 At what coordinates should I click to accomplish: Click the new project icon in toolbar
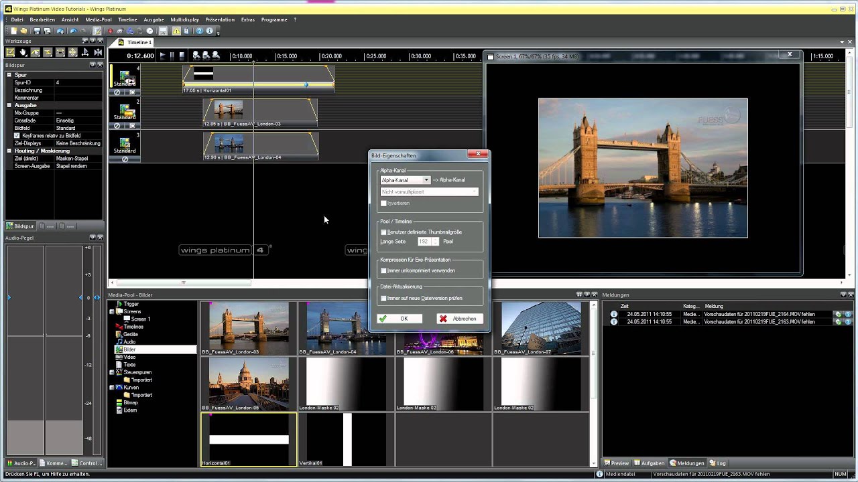14,31
